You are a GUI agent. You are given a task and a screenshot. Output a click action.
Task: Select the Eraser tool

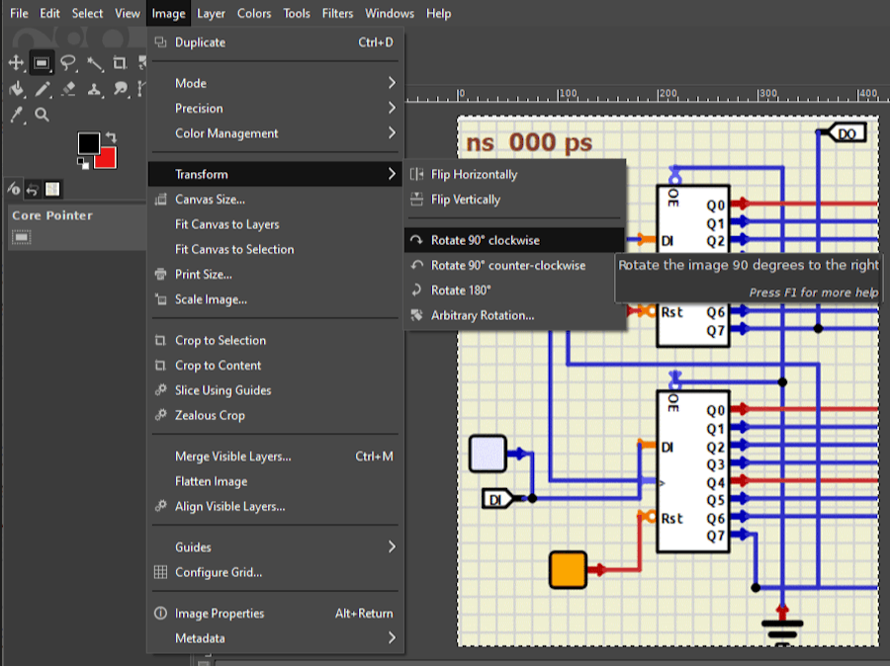tap(67, 89)
